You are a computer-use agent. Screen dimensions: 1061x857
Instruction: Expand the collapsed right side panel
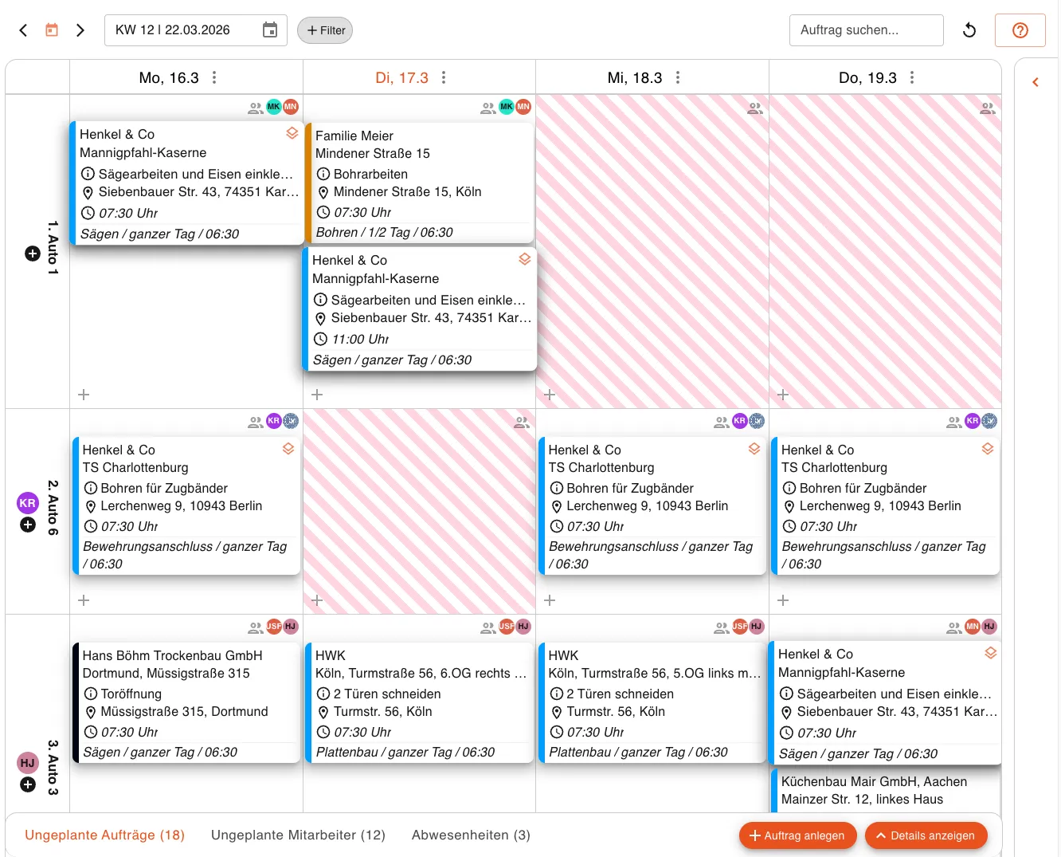1036,82
